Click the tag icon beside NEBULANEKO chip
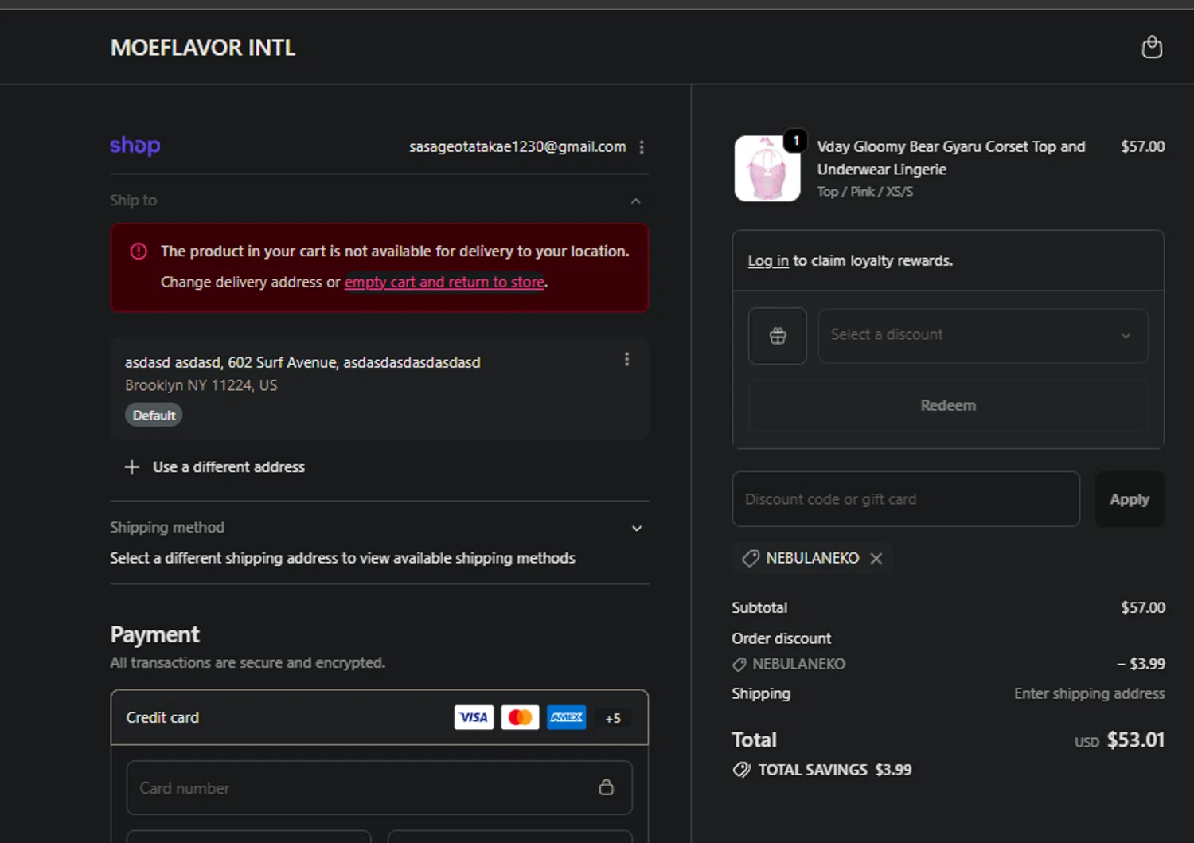The width and height of the screenshot is (1194, 843). [x=750, y=559]
